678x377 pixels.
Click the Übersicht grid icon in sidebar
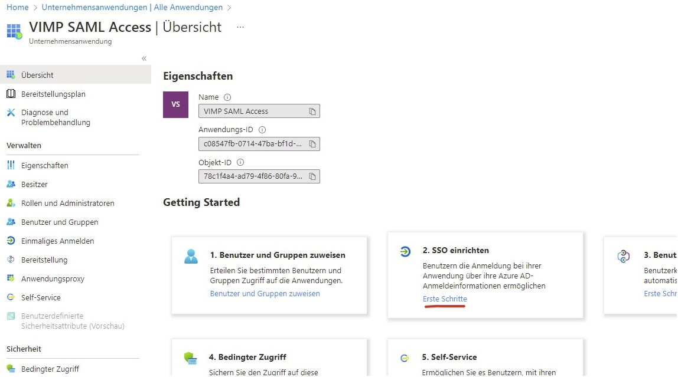(x=11, y=75)
